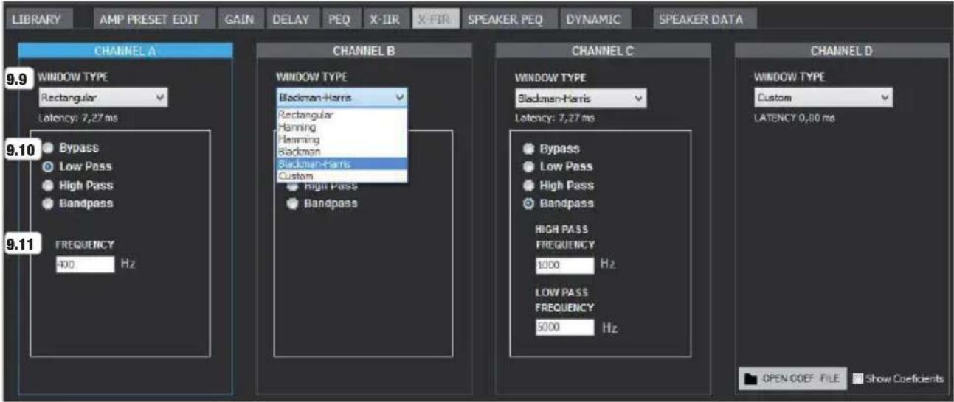Click Channel C low pass frequency field
Viewport: 954px width, 402px height.
[564, 327]
